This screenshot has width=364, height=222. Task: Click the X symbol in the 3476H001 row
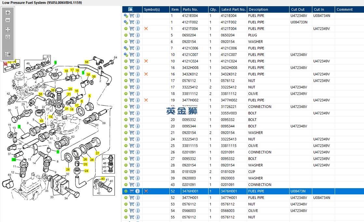146,191
